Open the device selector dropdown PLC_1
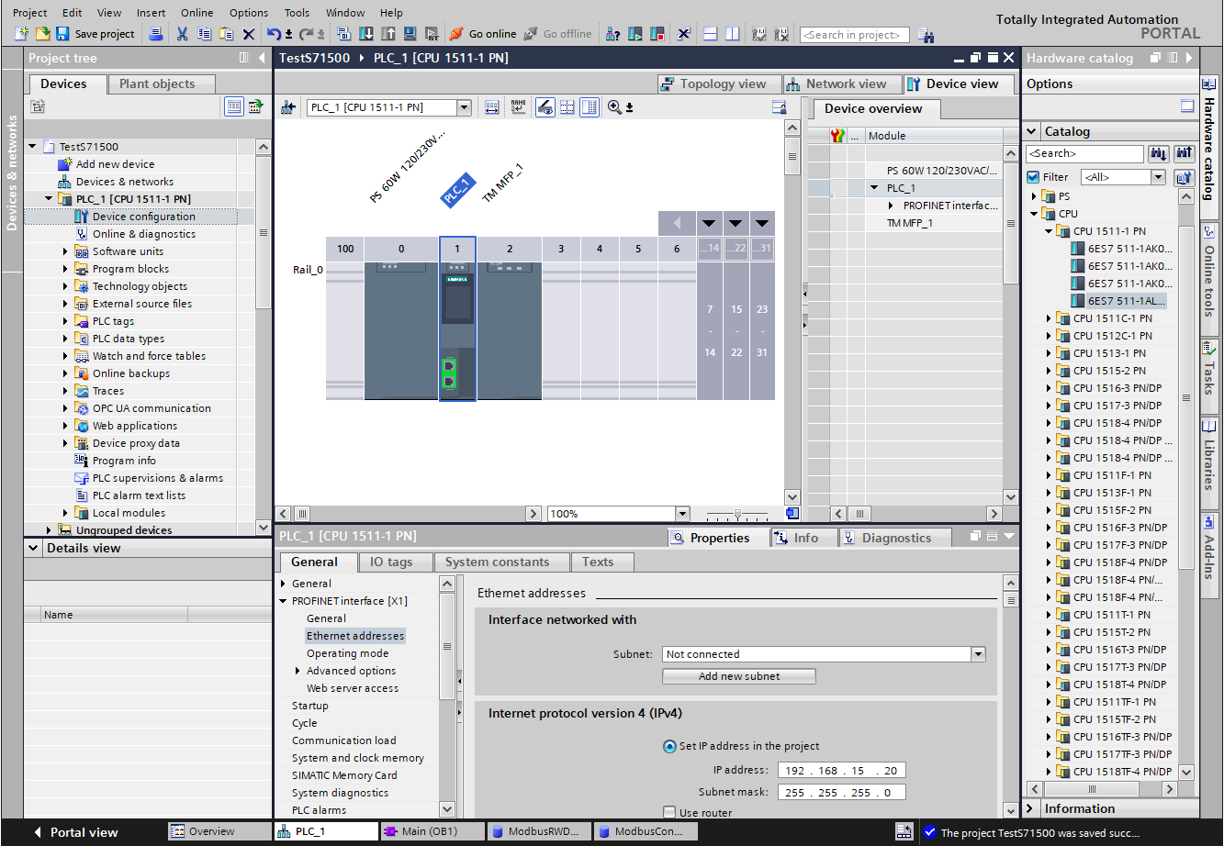1224x846 pixels. [464, 107]
